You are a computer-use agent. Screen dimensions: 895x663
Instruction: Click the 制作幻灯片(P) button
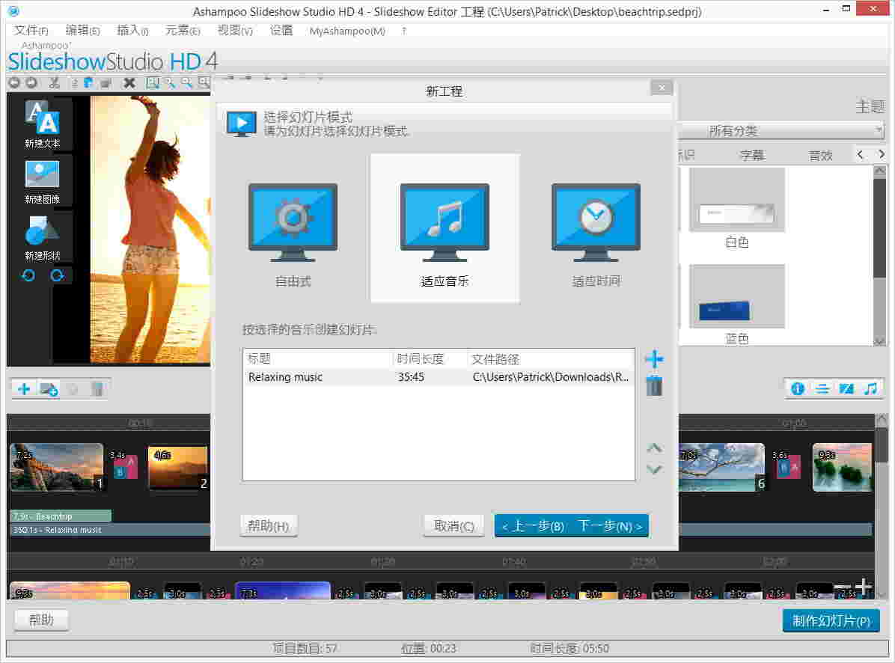(x=831, y=620)
